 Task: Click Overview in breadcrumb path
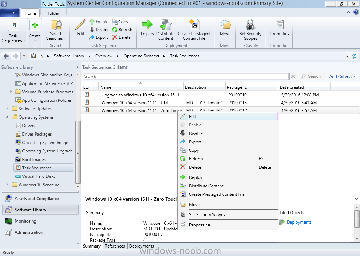click(104, 56)
